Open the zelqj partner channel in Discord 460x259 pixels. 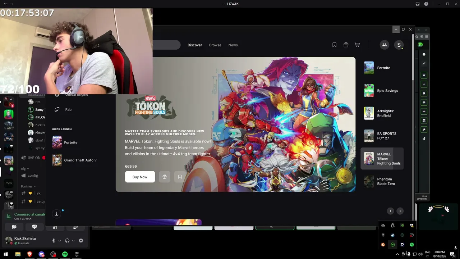point(32,201)
